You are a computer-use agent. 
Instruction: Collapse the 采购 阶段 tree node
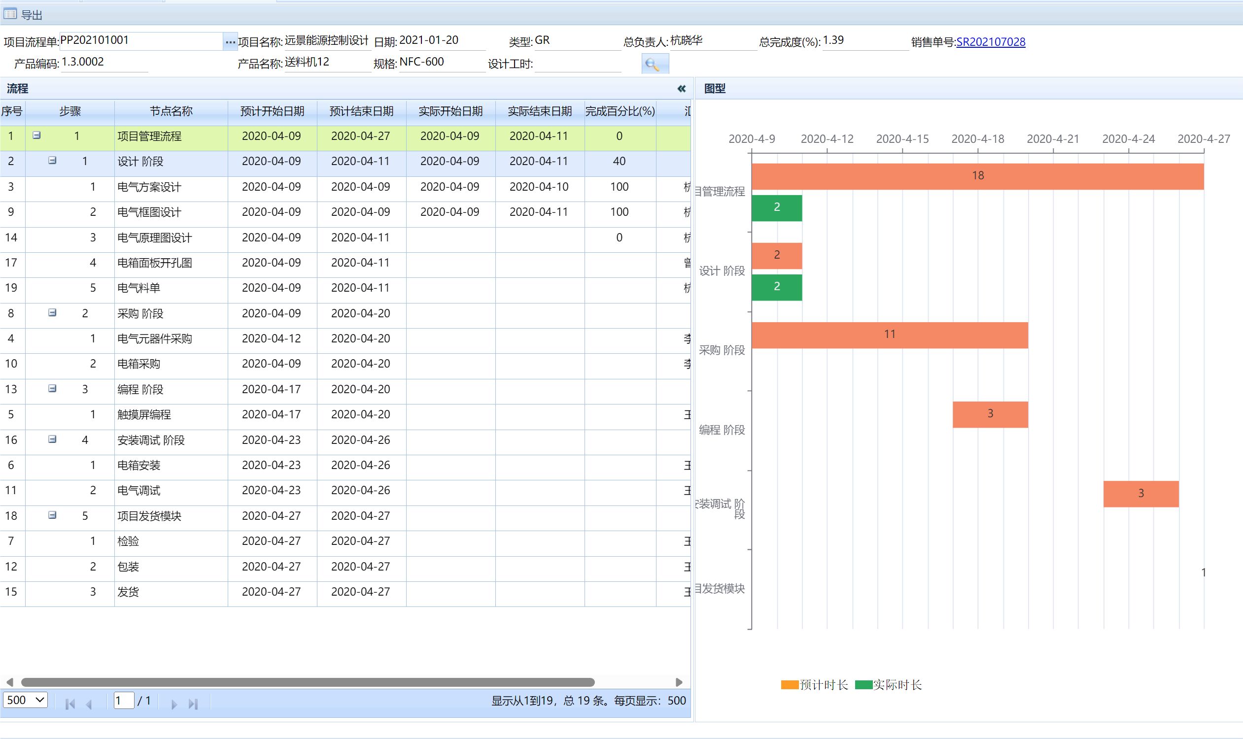[x=52, y=313]
